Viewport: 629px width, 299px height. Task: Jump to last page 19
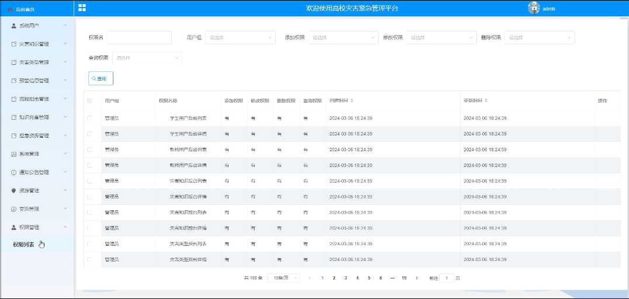click(x=404, y=278)
